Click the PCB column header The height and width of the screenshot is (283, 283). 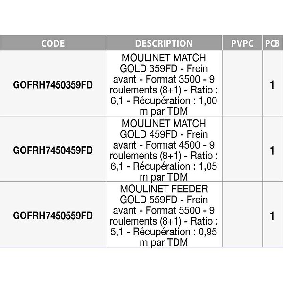click(x=272, y=43)
